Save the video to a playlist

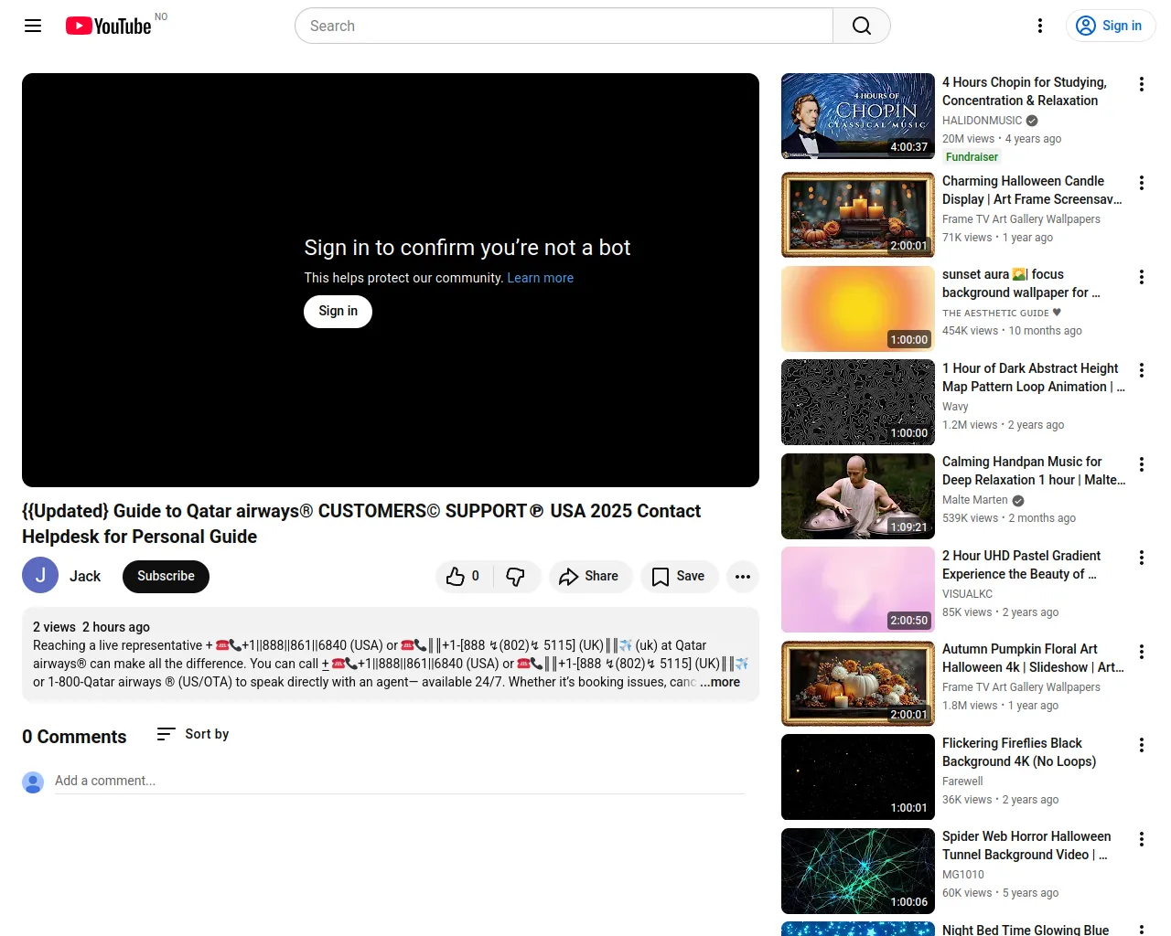coord(679,577)
